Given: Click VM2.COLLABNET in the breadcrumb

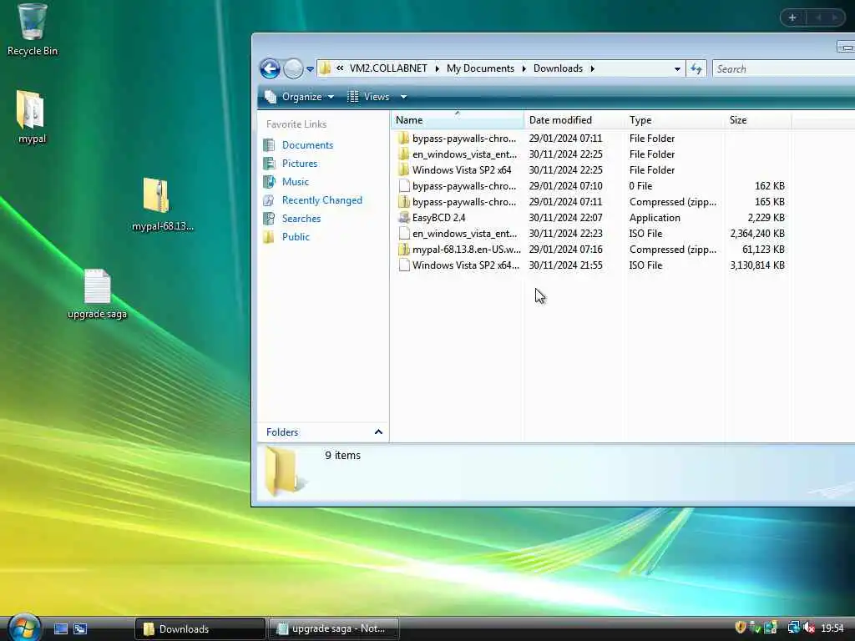Looking at the screenshot, I should (388, 68).
